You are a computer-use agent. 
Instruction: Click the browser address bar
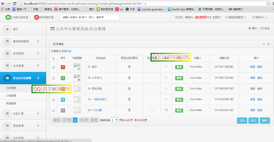click(141, 4)
